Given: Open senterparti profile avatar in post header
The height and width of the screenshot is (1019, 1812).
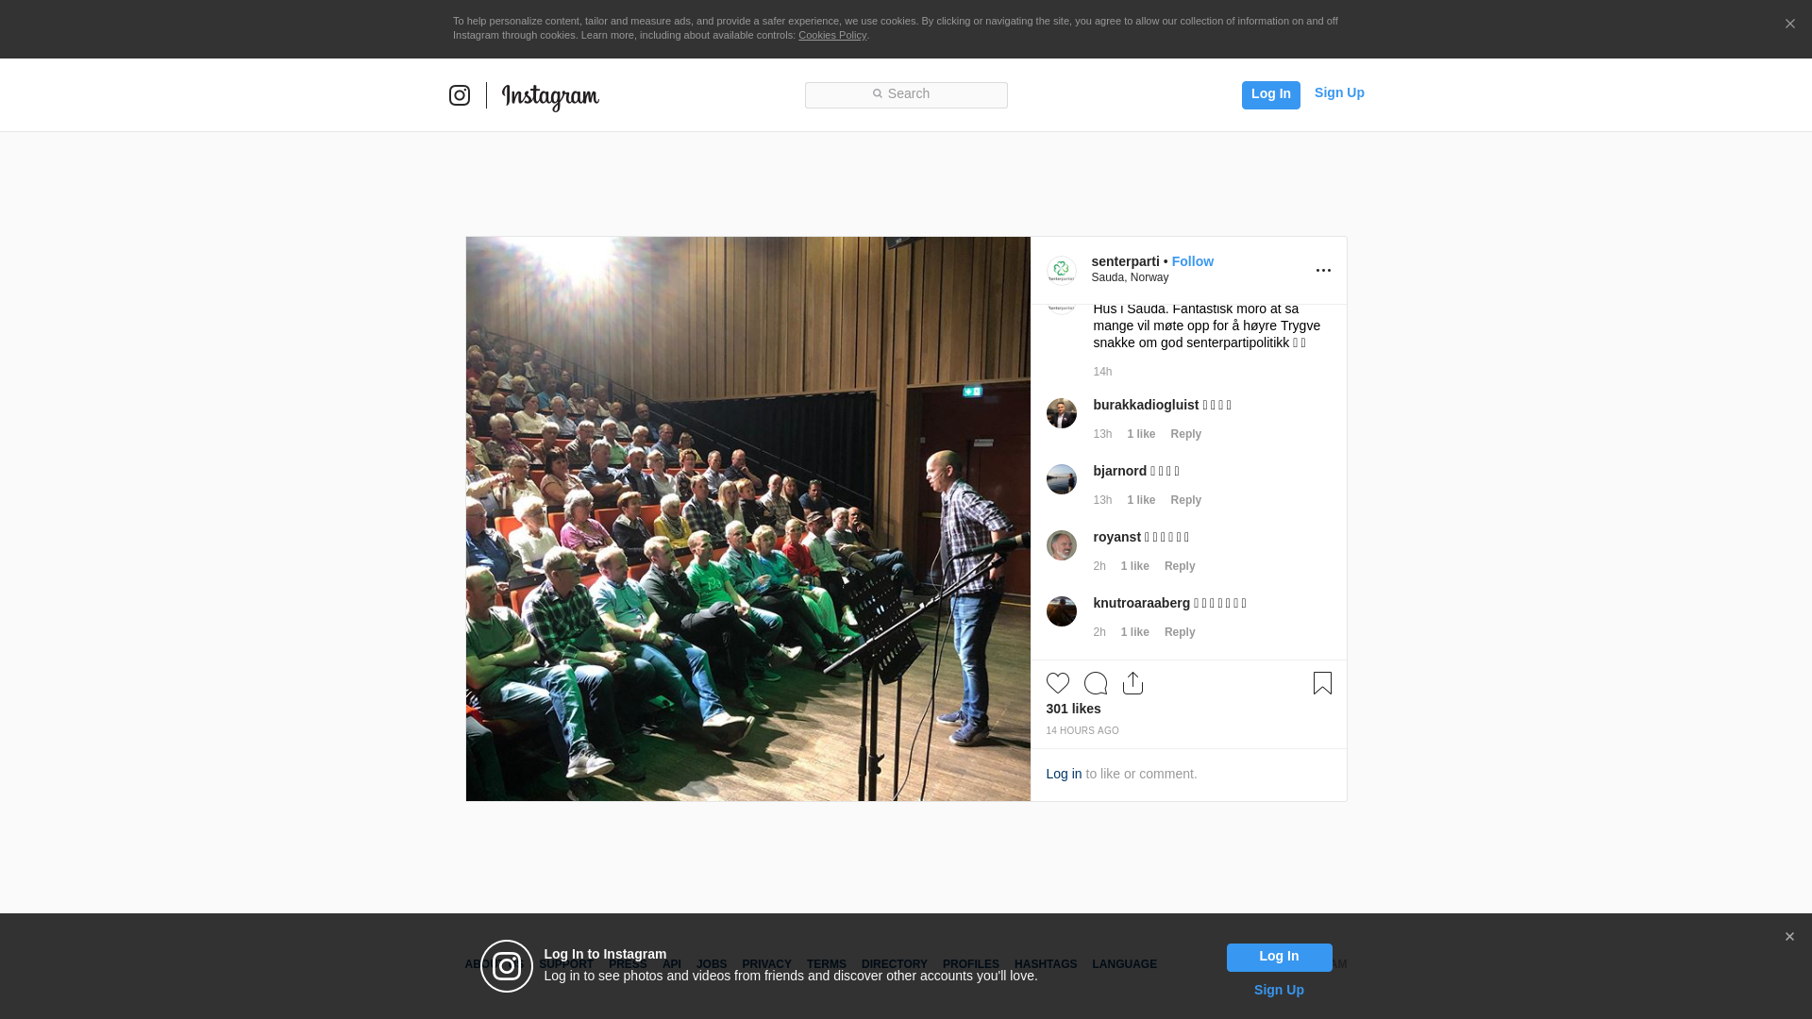Looking at the screenshot, I should point(1061,271).
